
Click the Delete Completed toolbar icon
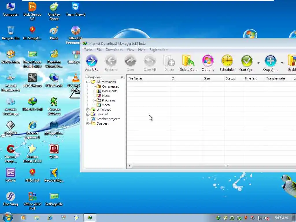[188, 63]
